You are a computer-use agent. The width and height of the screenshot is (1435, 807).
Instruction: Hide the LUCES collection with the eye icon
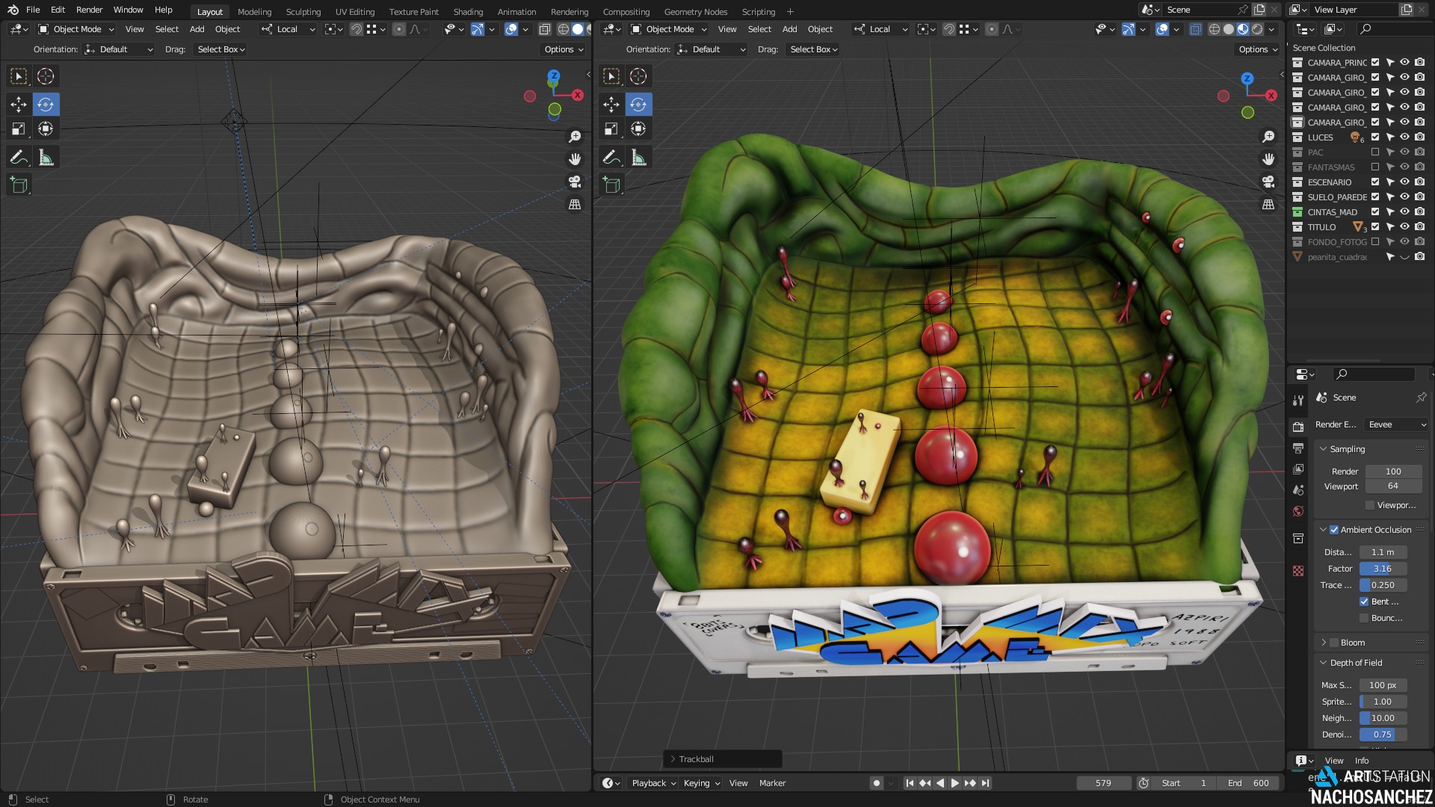(1404, 137)
